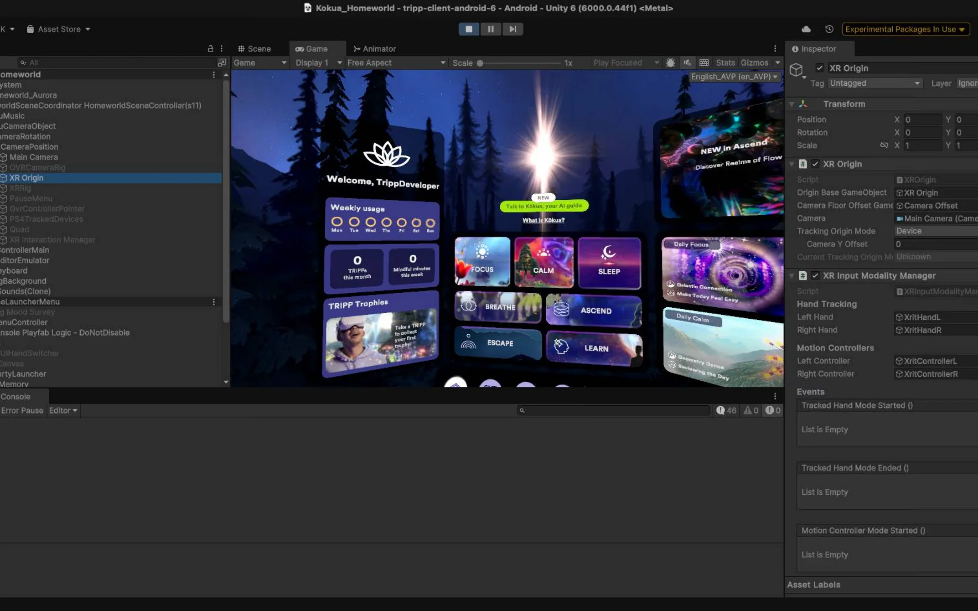Switch to the Scene tab

pyautogui.click(x=254, y=48)
